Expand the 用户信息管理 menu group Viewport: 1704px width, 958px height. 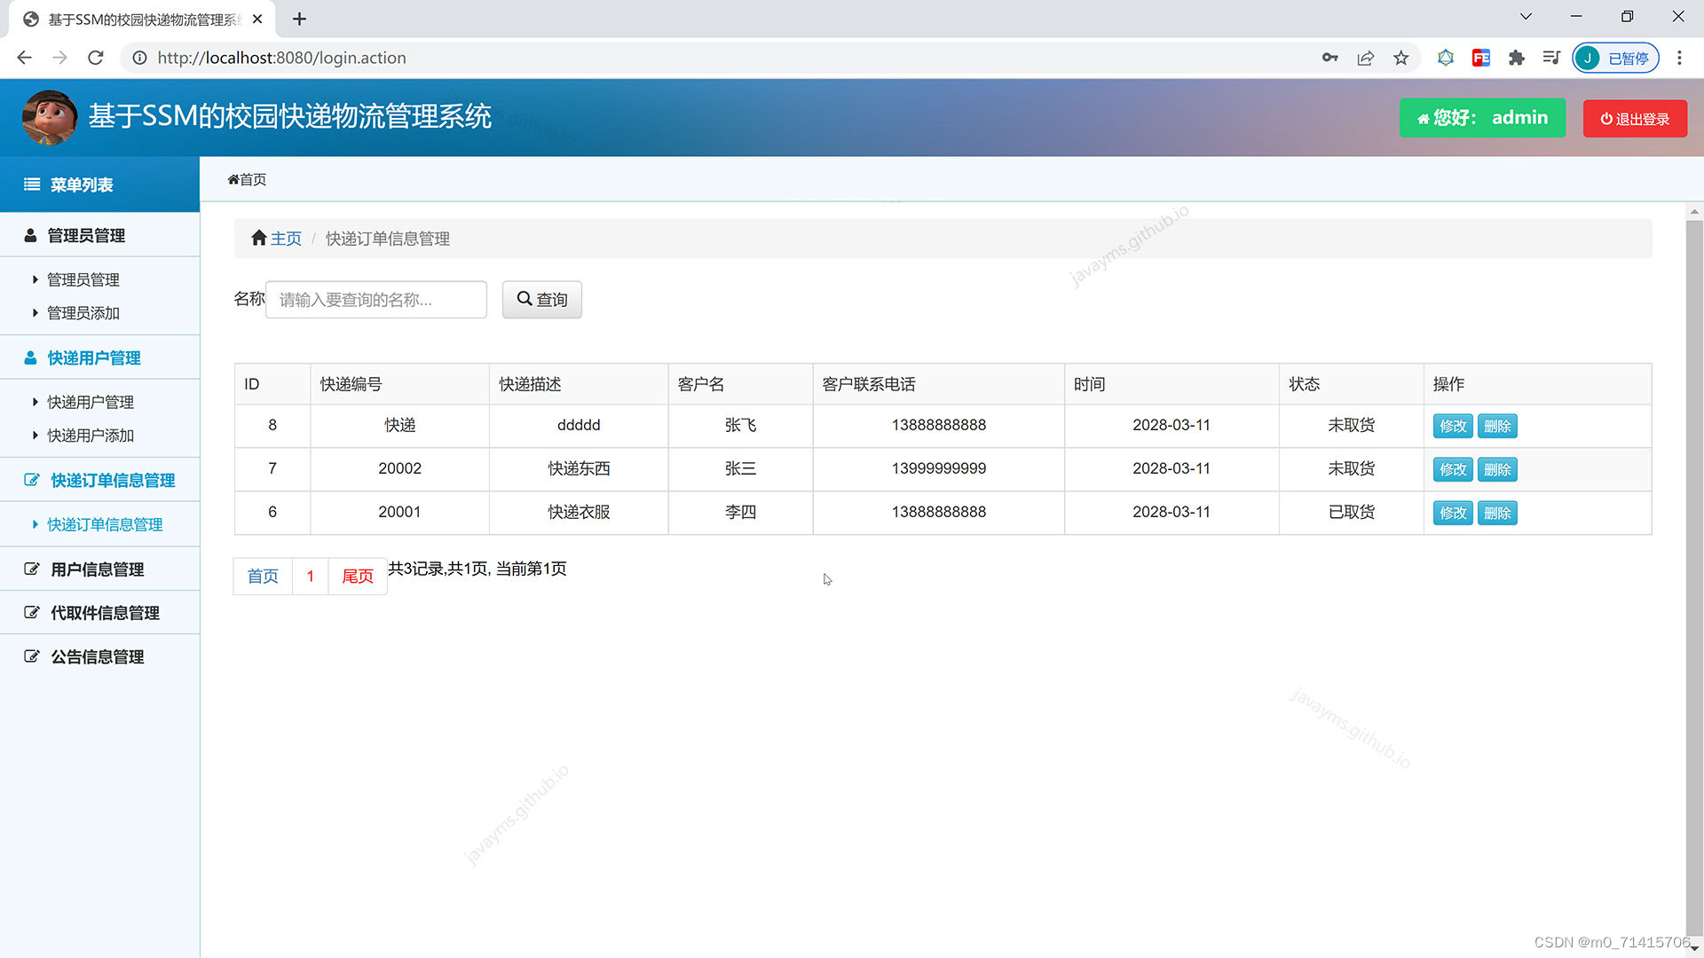pyautogui.click(x=97, y=569)
